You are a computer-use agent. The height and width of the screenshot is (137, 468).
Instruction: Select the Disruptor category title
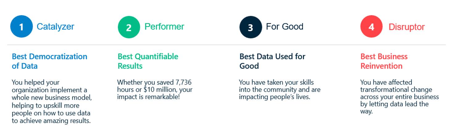click(x=407, y=27)
